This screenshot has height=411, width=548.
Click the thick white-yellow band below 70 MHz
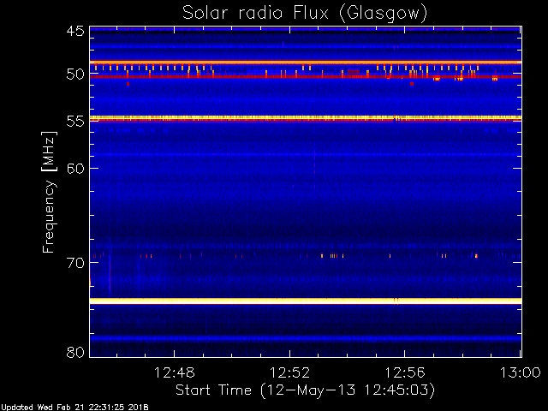306,301
